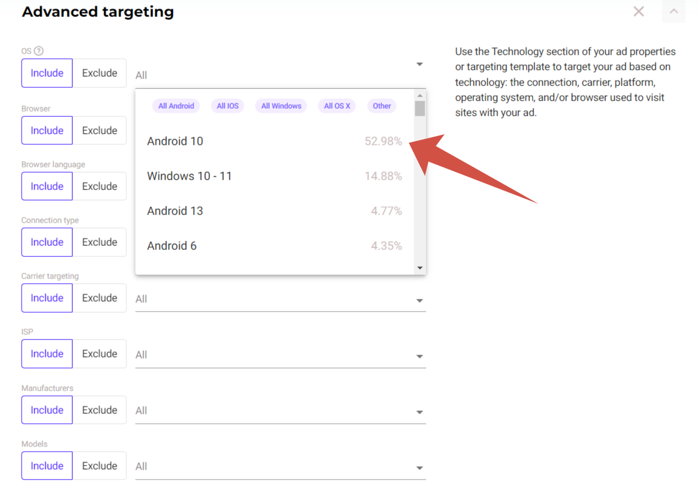This screenshot has height=487, width=699.
Task: Pick Android 13 in the OS list
Action: click(x=175, y=211)
